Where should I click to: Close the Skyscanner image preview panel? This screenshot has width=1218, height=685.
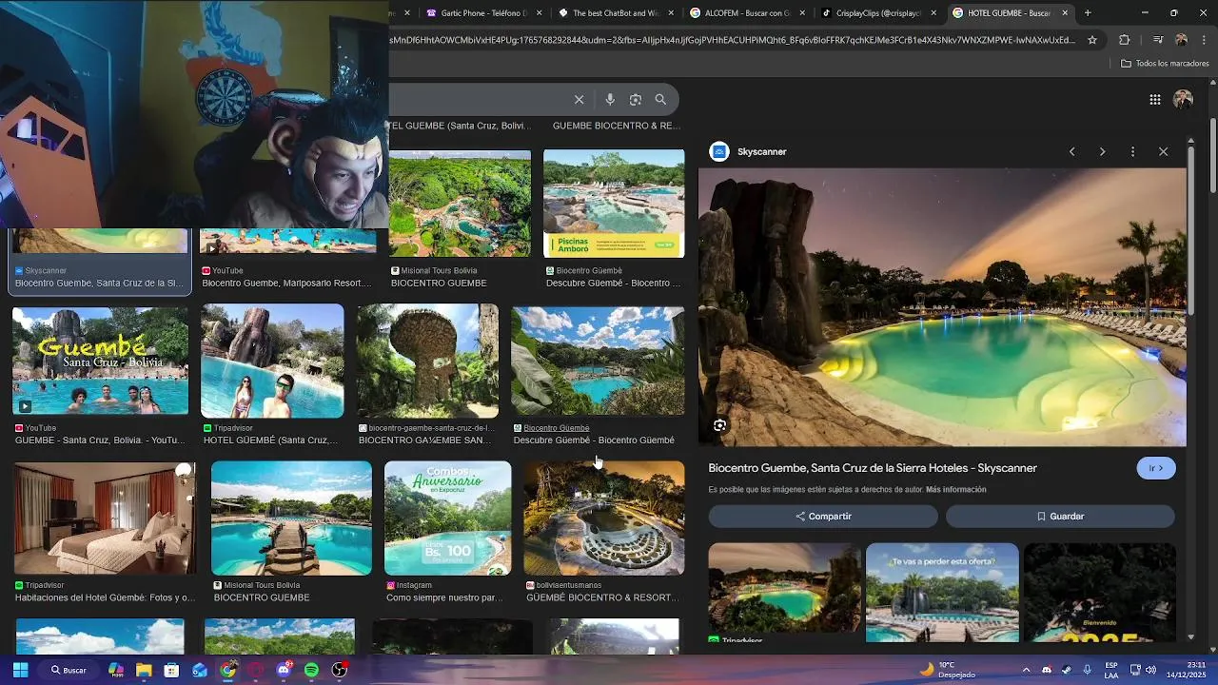coord(1163,151)
